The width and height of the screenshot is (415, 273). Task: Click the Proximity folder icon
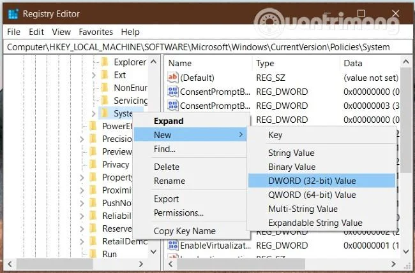[x=93, y=190]
